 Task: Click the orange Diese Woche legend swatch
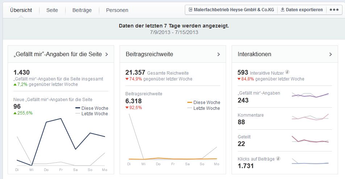click(x=189, y=102)
